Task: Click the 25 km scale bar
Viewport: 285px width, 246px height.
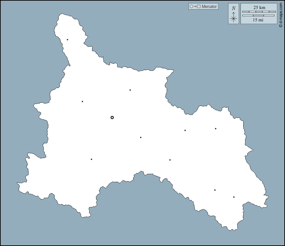Action: 259,12
